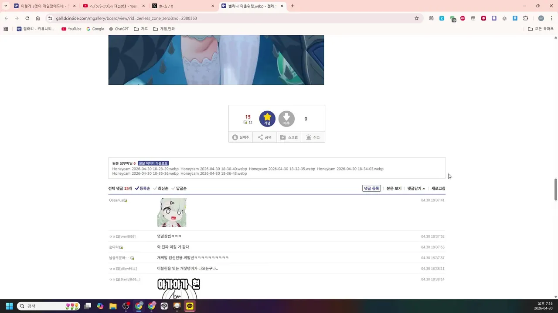The image size is (558, 313).
Task: Click the 댓글 등록 button
Action: coord(371,189)
